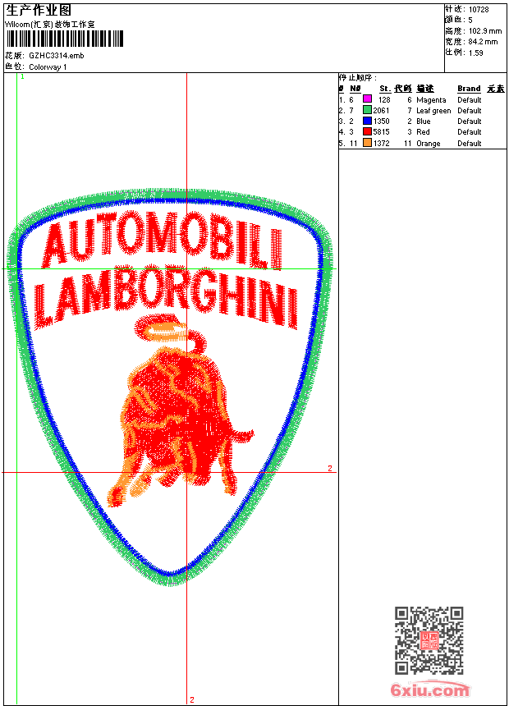Click the barcode under the Wilcom header

point(65,39)
